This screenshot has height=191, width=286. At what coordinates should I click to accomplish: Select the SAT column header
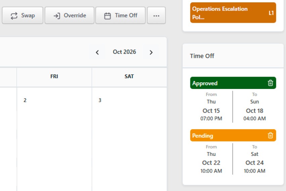point(129,77)
